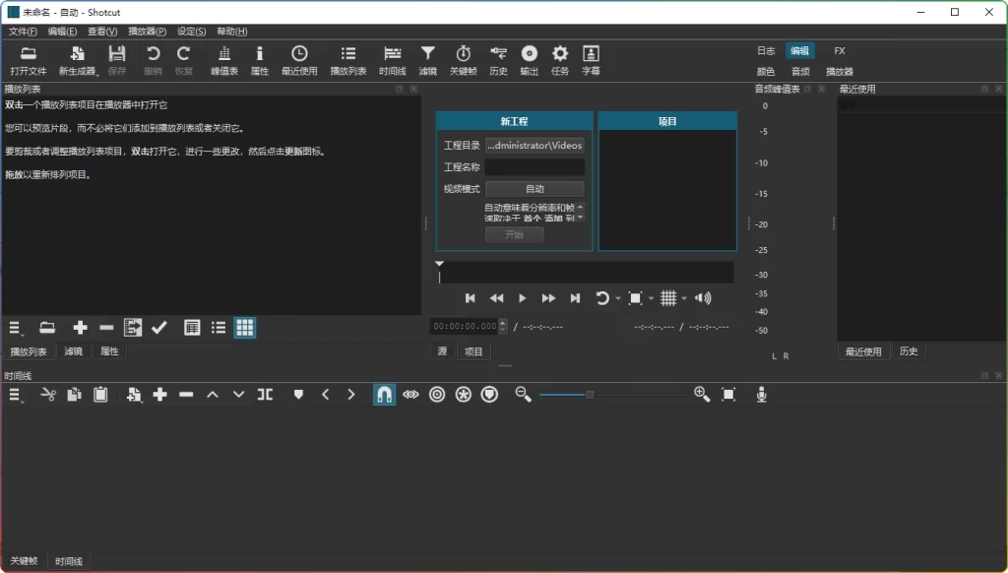Open the Export panel
The image size is (1008, 573).
529,59
